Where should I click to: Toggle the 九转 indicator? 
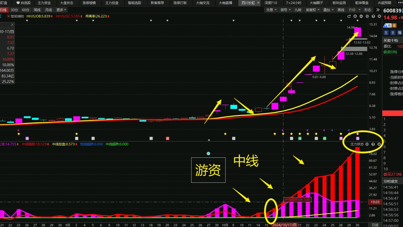coord(298,10)
